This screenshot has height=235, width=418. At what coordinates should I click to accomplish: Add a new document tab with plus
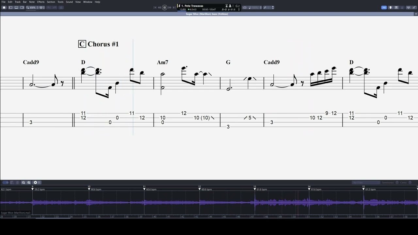click(416, 14)
